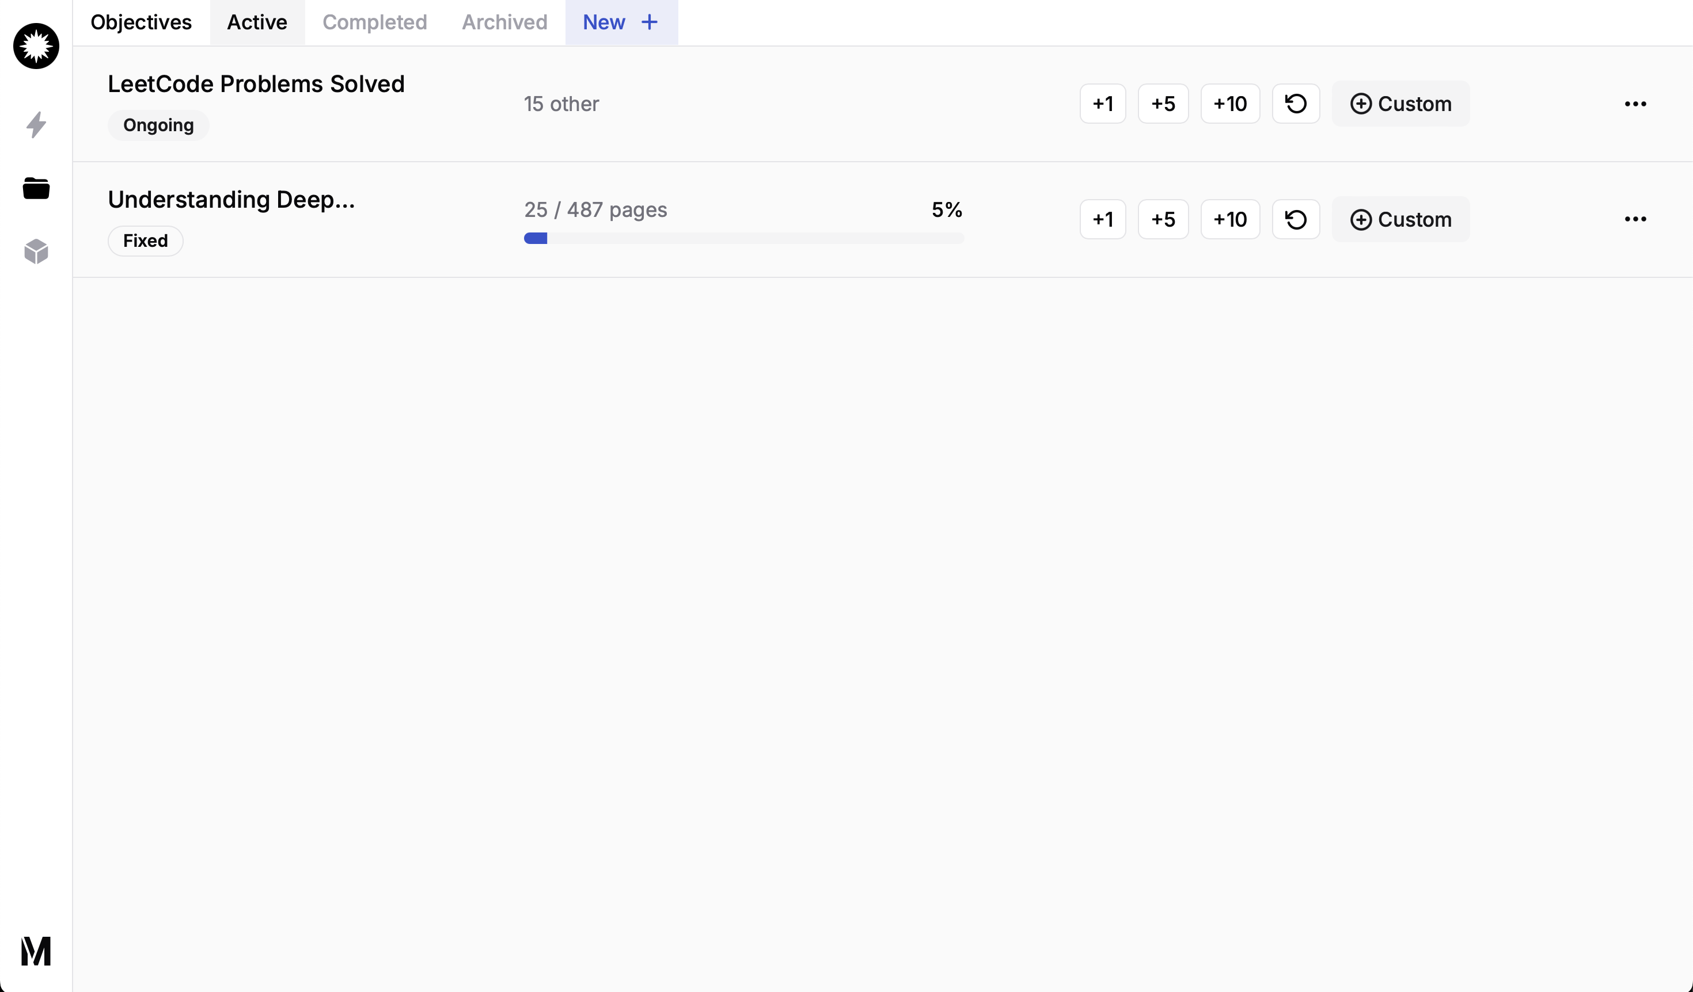The image size is (1693, 992).
Task: Create a new objective with New +
Action: pos(620,22)
